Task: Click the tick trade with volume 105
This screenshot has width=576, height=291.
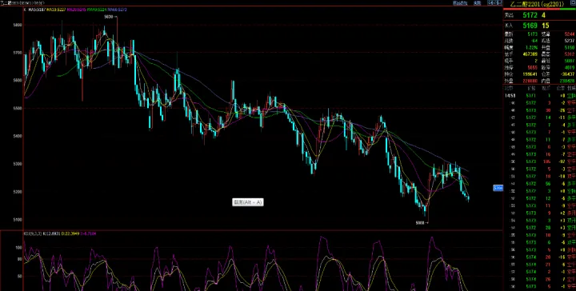Action: (539, 161)
